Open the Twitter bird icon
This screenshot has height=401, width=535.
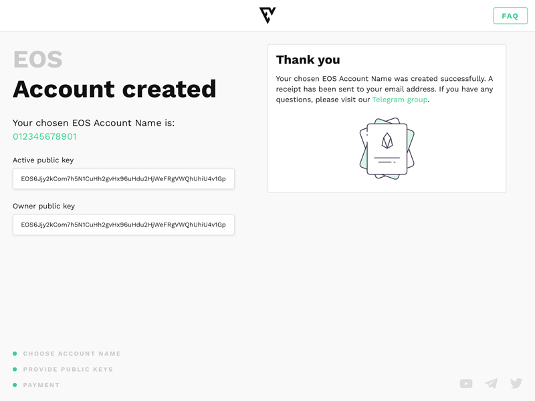(516, 383)
